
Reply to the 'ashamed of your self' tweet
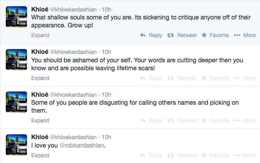point(151,78)
